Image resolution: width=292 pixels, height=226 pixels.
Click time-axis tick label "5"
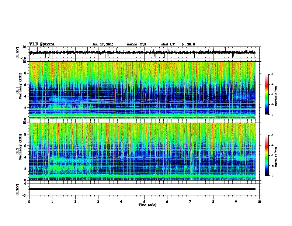coord(144,202)
